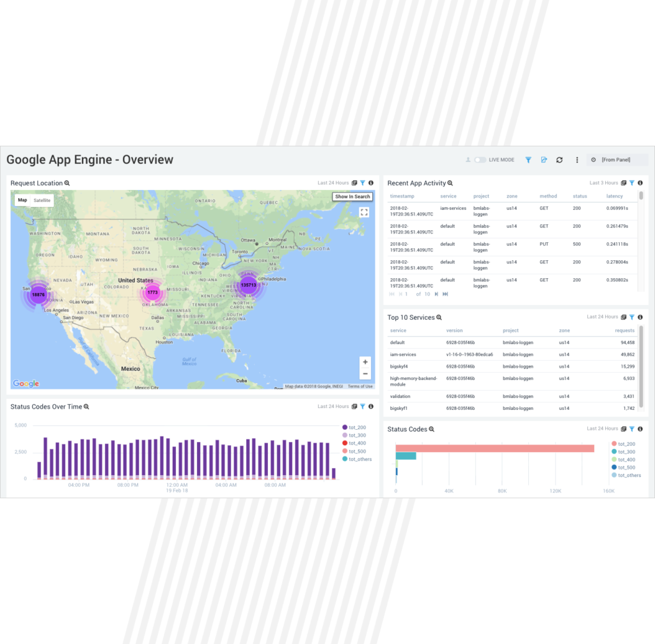The width and height of the screenshot is (655, 644).
Task: Sort Recent App Activity by status column
Action: [580, 196]
